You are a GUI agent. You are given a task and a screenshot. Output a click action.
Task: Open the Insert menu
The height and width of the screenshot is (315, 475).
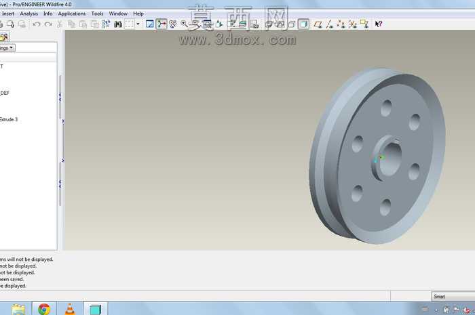[x=8, y=14]
